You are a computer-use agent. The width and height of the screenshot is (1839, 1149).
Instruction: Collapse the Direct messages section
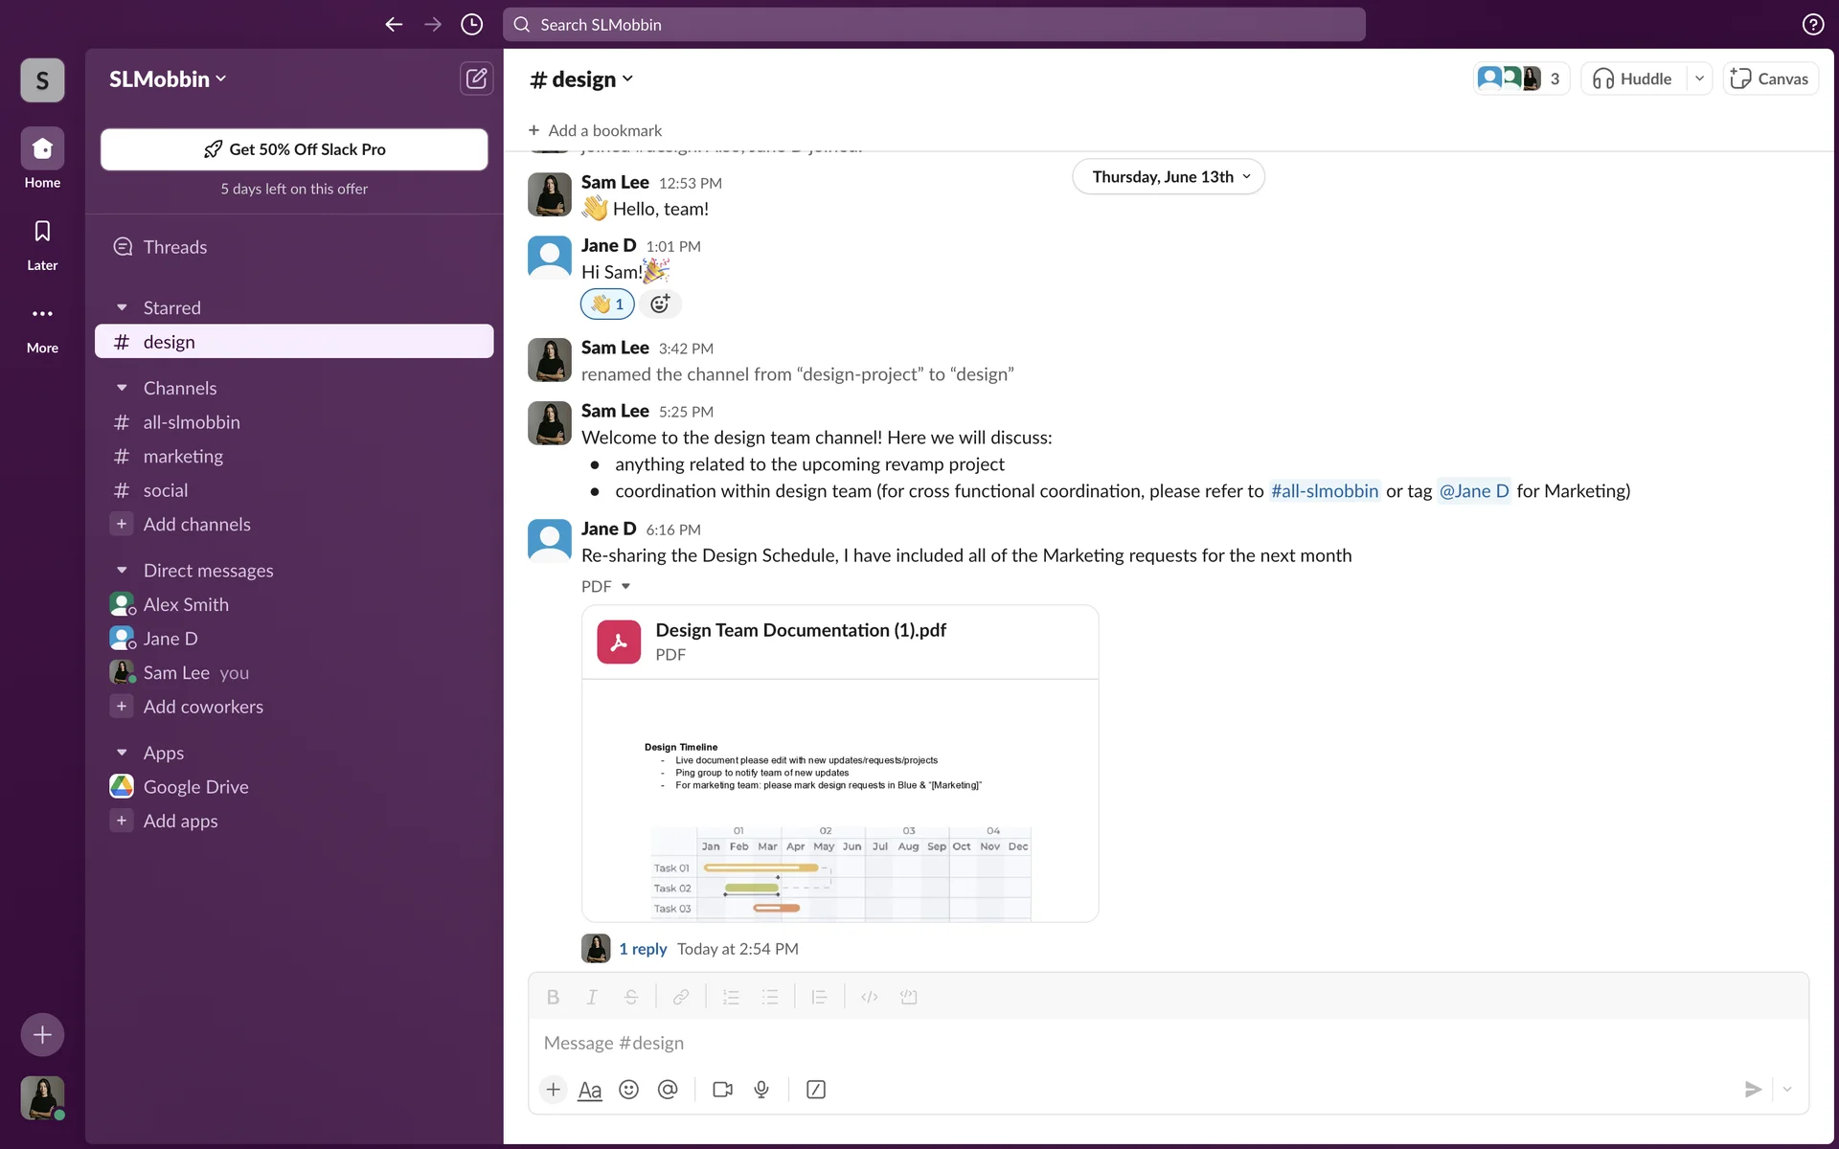pos(122,571)
